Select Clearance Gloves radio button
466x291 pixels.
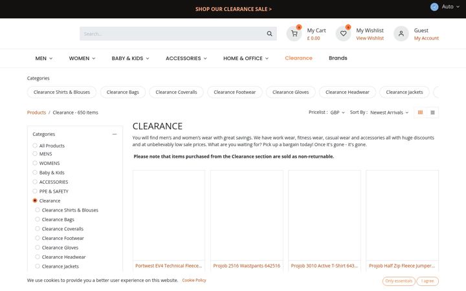38,247
